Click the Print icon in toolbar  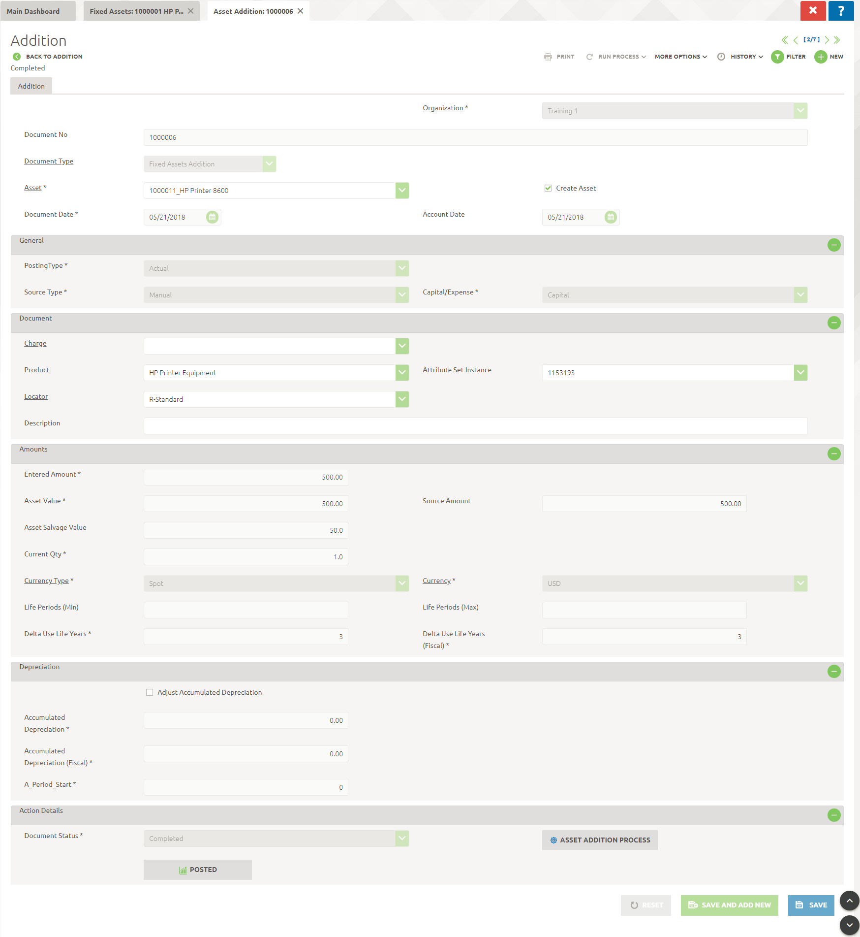click(548, 57)
